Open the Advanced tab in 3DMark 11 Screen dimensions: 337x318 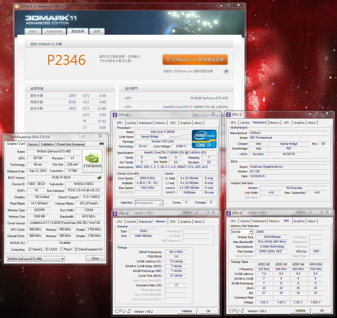(54, 31)
